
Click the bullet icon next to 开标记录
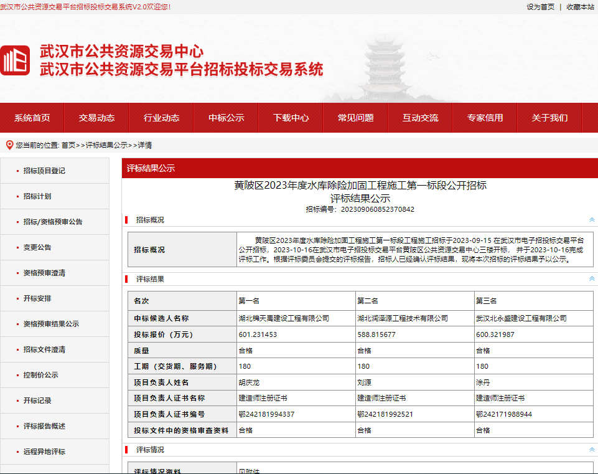click(19, 401)
